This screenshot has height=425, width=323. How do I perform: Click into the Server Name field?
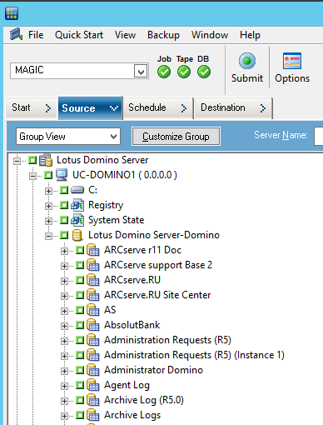click(x=319, y=136)
